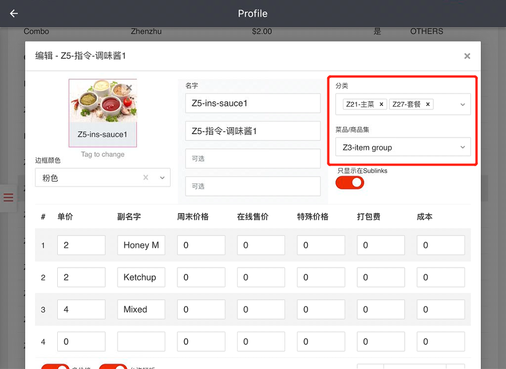This screenshot has width=506, height=369.
Task: Edit row 2 在线售价 field
Action: click(261, 277)
